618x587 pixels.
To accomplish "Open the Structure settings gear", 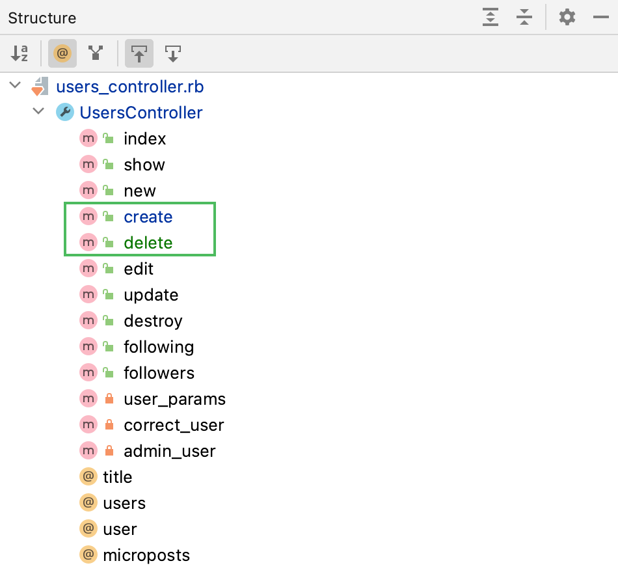I will coord(567,18).
